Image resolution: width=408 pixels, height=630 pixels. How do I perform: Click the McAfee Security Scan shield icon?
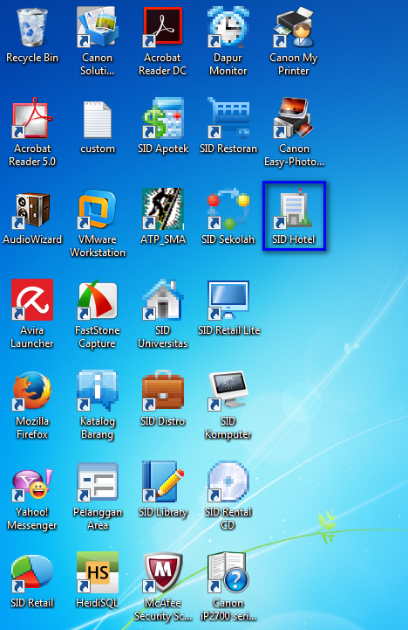coord(163,572)
